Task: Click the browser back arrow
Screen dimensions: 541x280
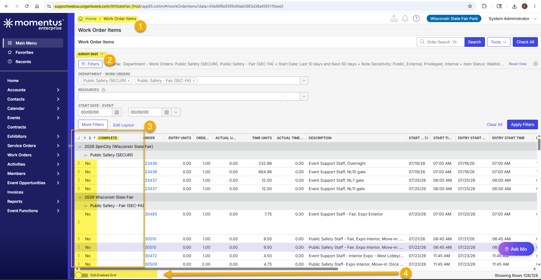Action: tap(6, 6)
